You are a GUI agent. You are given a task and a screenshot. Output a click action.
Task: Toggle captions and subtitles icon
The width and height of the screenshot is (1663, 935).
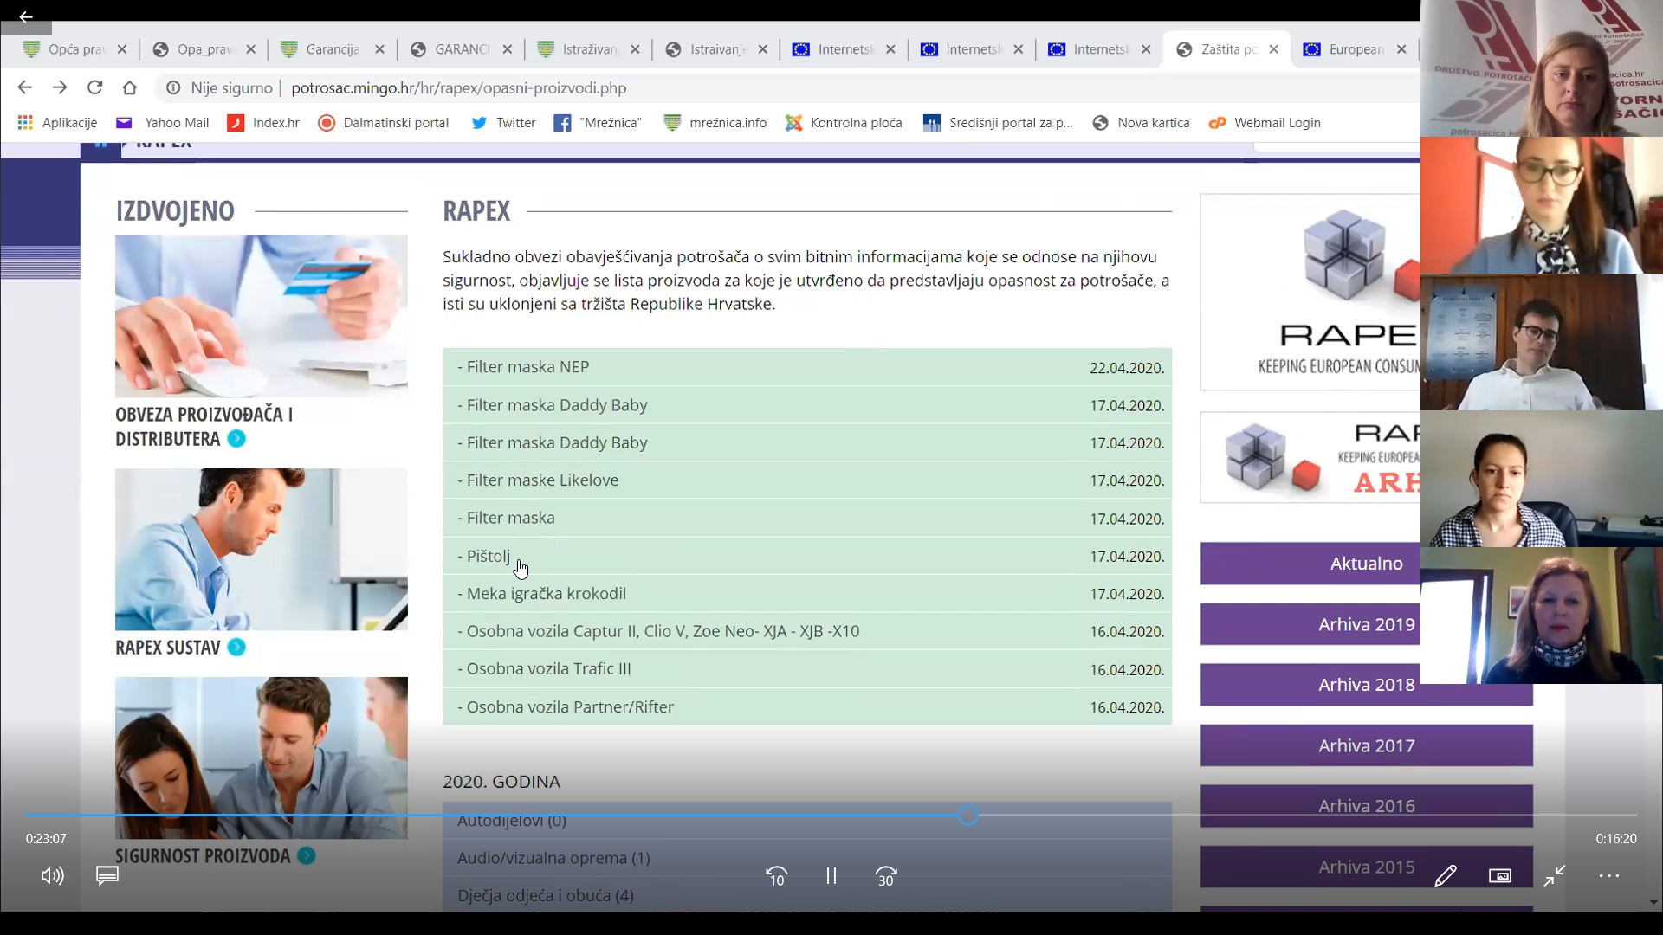(107, 876)
